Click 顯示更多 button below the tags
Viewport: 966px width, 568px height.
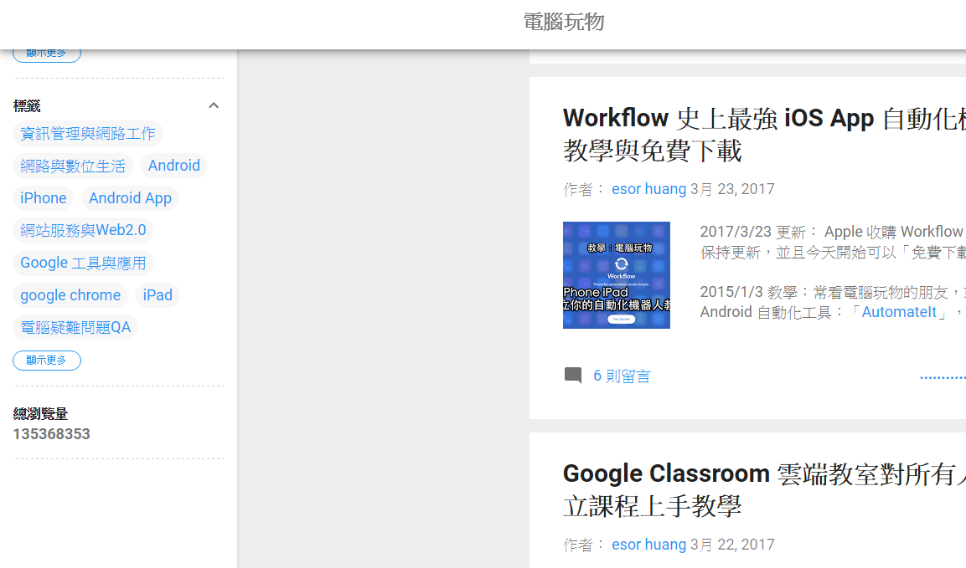pos(47,360)
